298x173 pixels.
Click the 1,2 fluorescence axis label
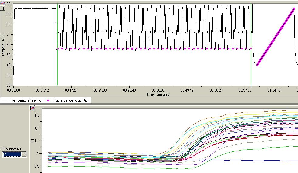[37, 128]
